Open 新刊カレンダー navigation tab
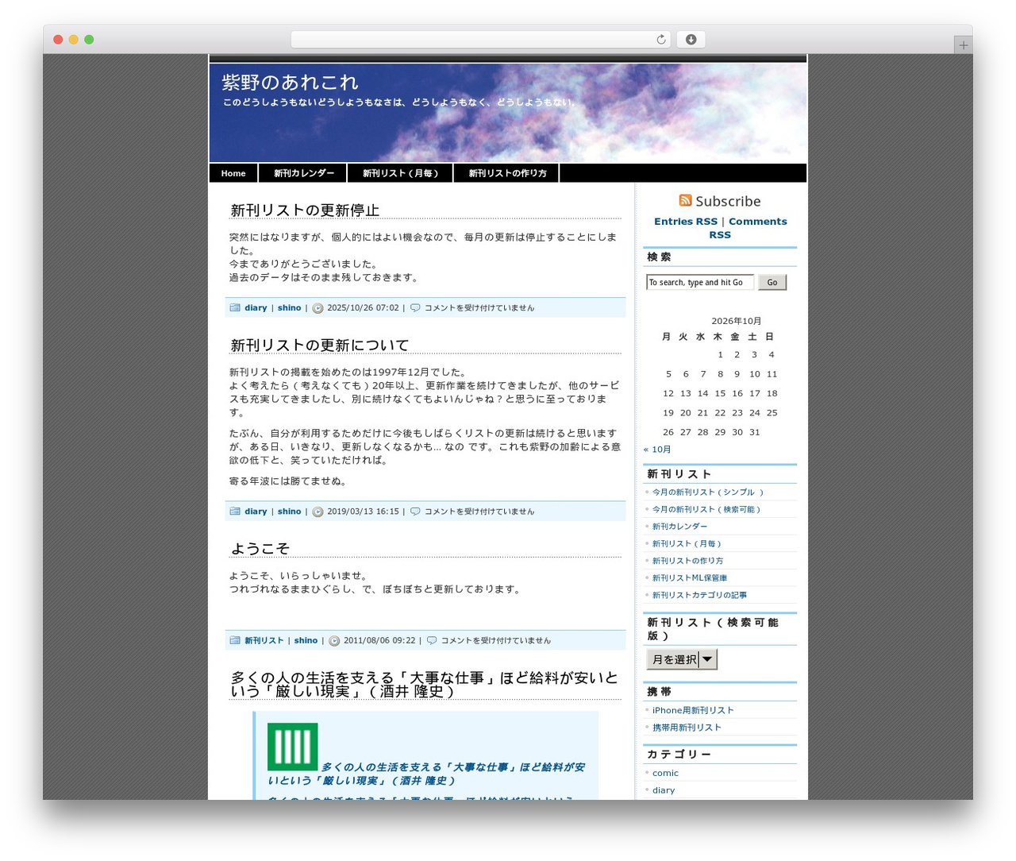1016x861 pixels. 304,173
